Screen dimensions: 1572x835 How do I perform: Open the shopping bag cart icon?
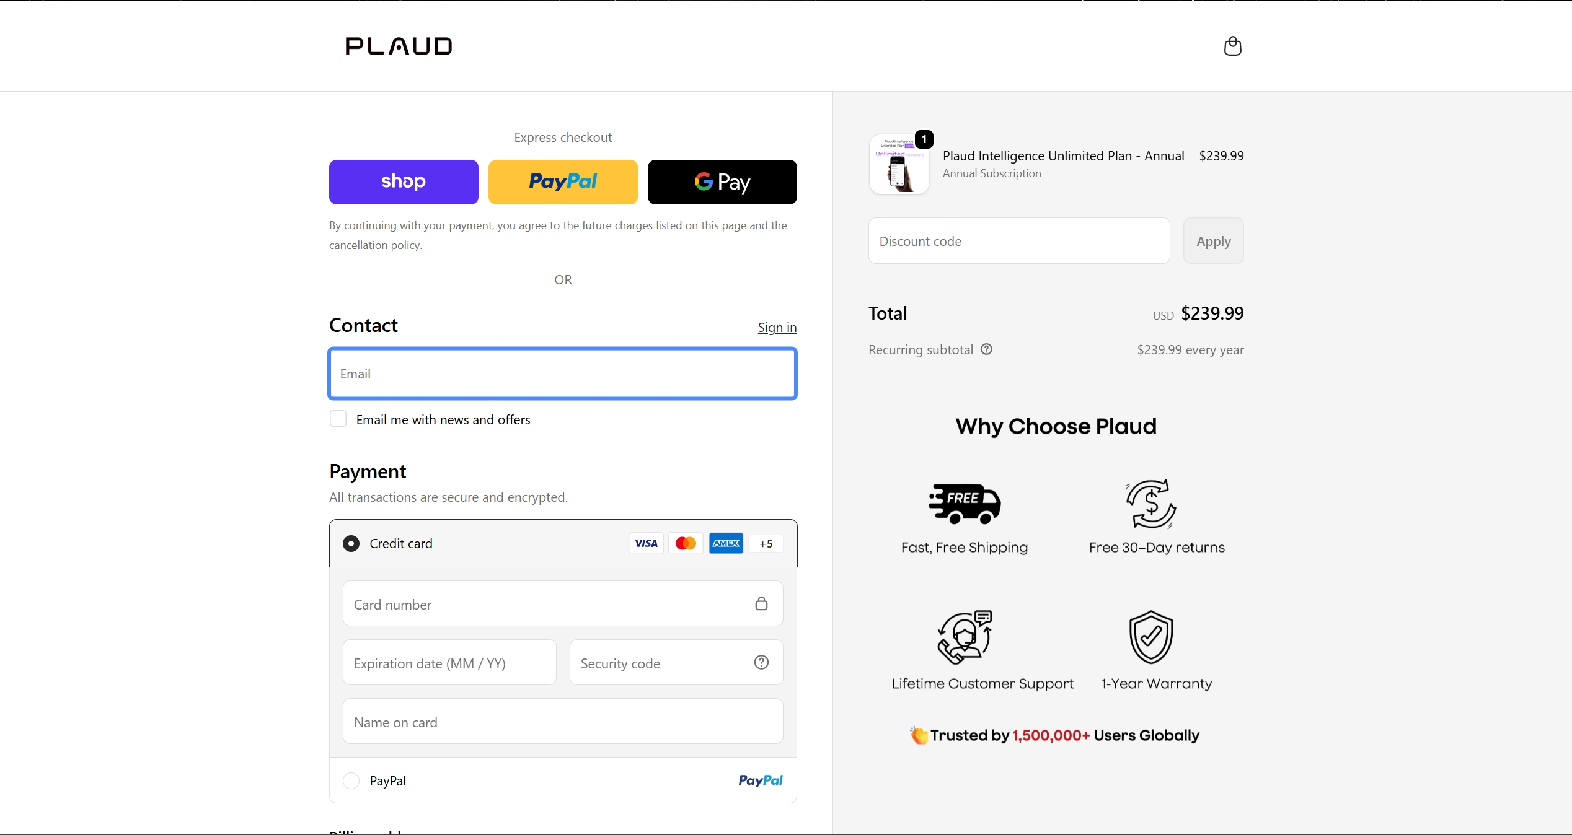click(1232, 46)
